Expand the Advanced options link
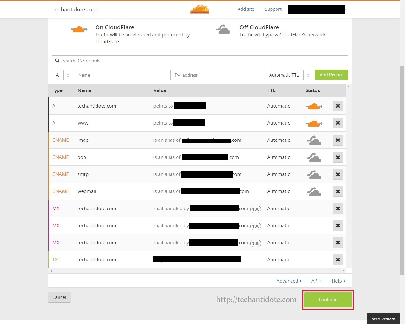This screenshot has width=405, height=324. tap(289, 281)
